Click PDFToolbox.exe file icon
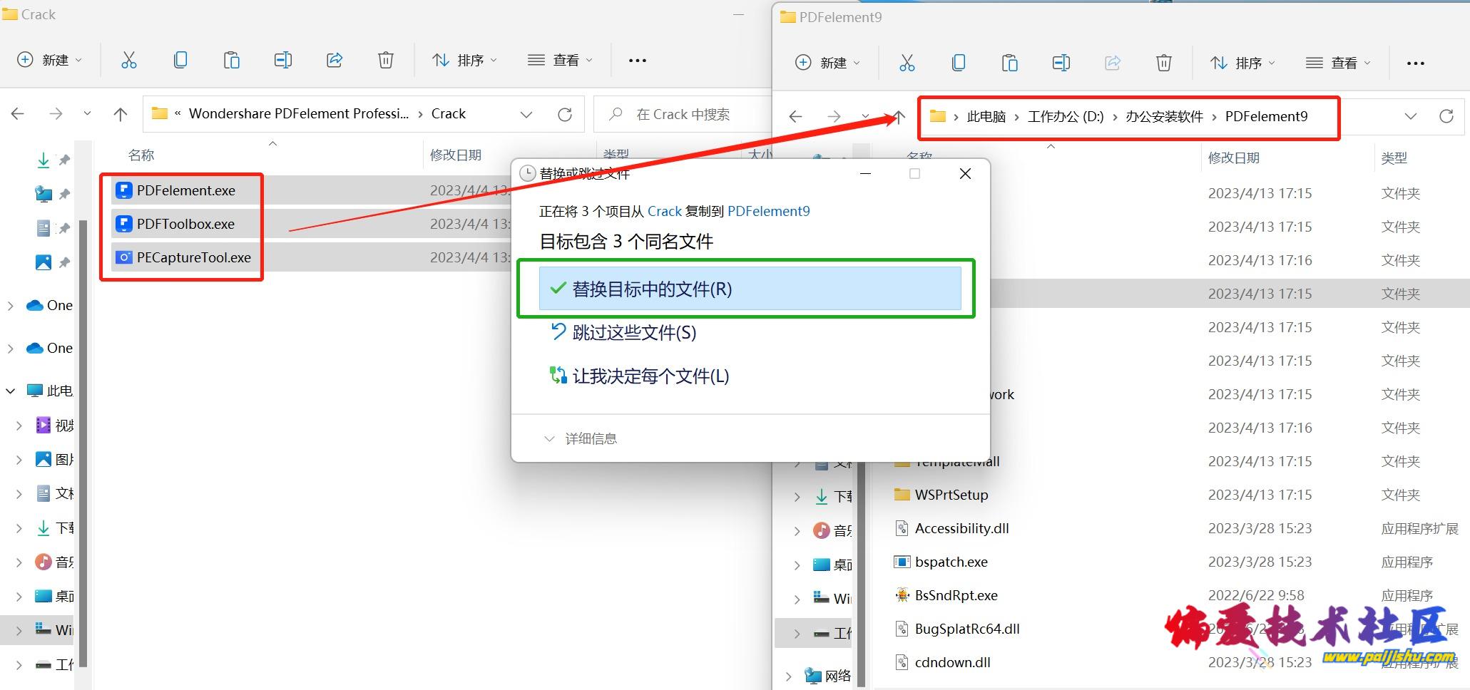 point(124,224)
